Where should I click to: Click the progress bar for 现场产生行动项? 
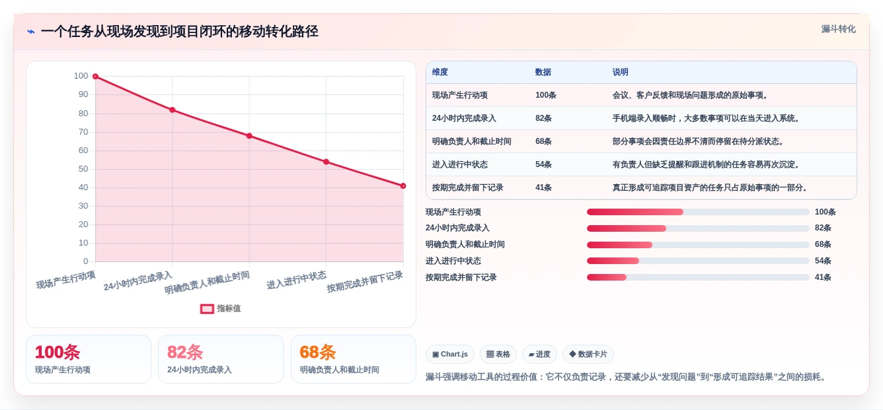coord(698,212)
